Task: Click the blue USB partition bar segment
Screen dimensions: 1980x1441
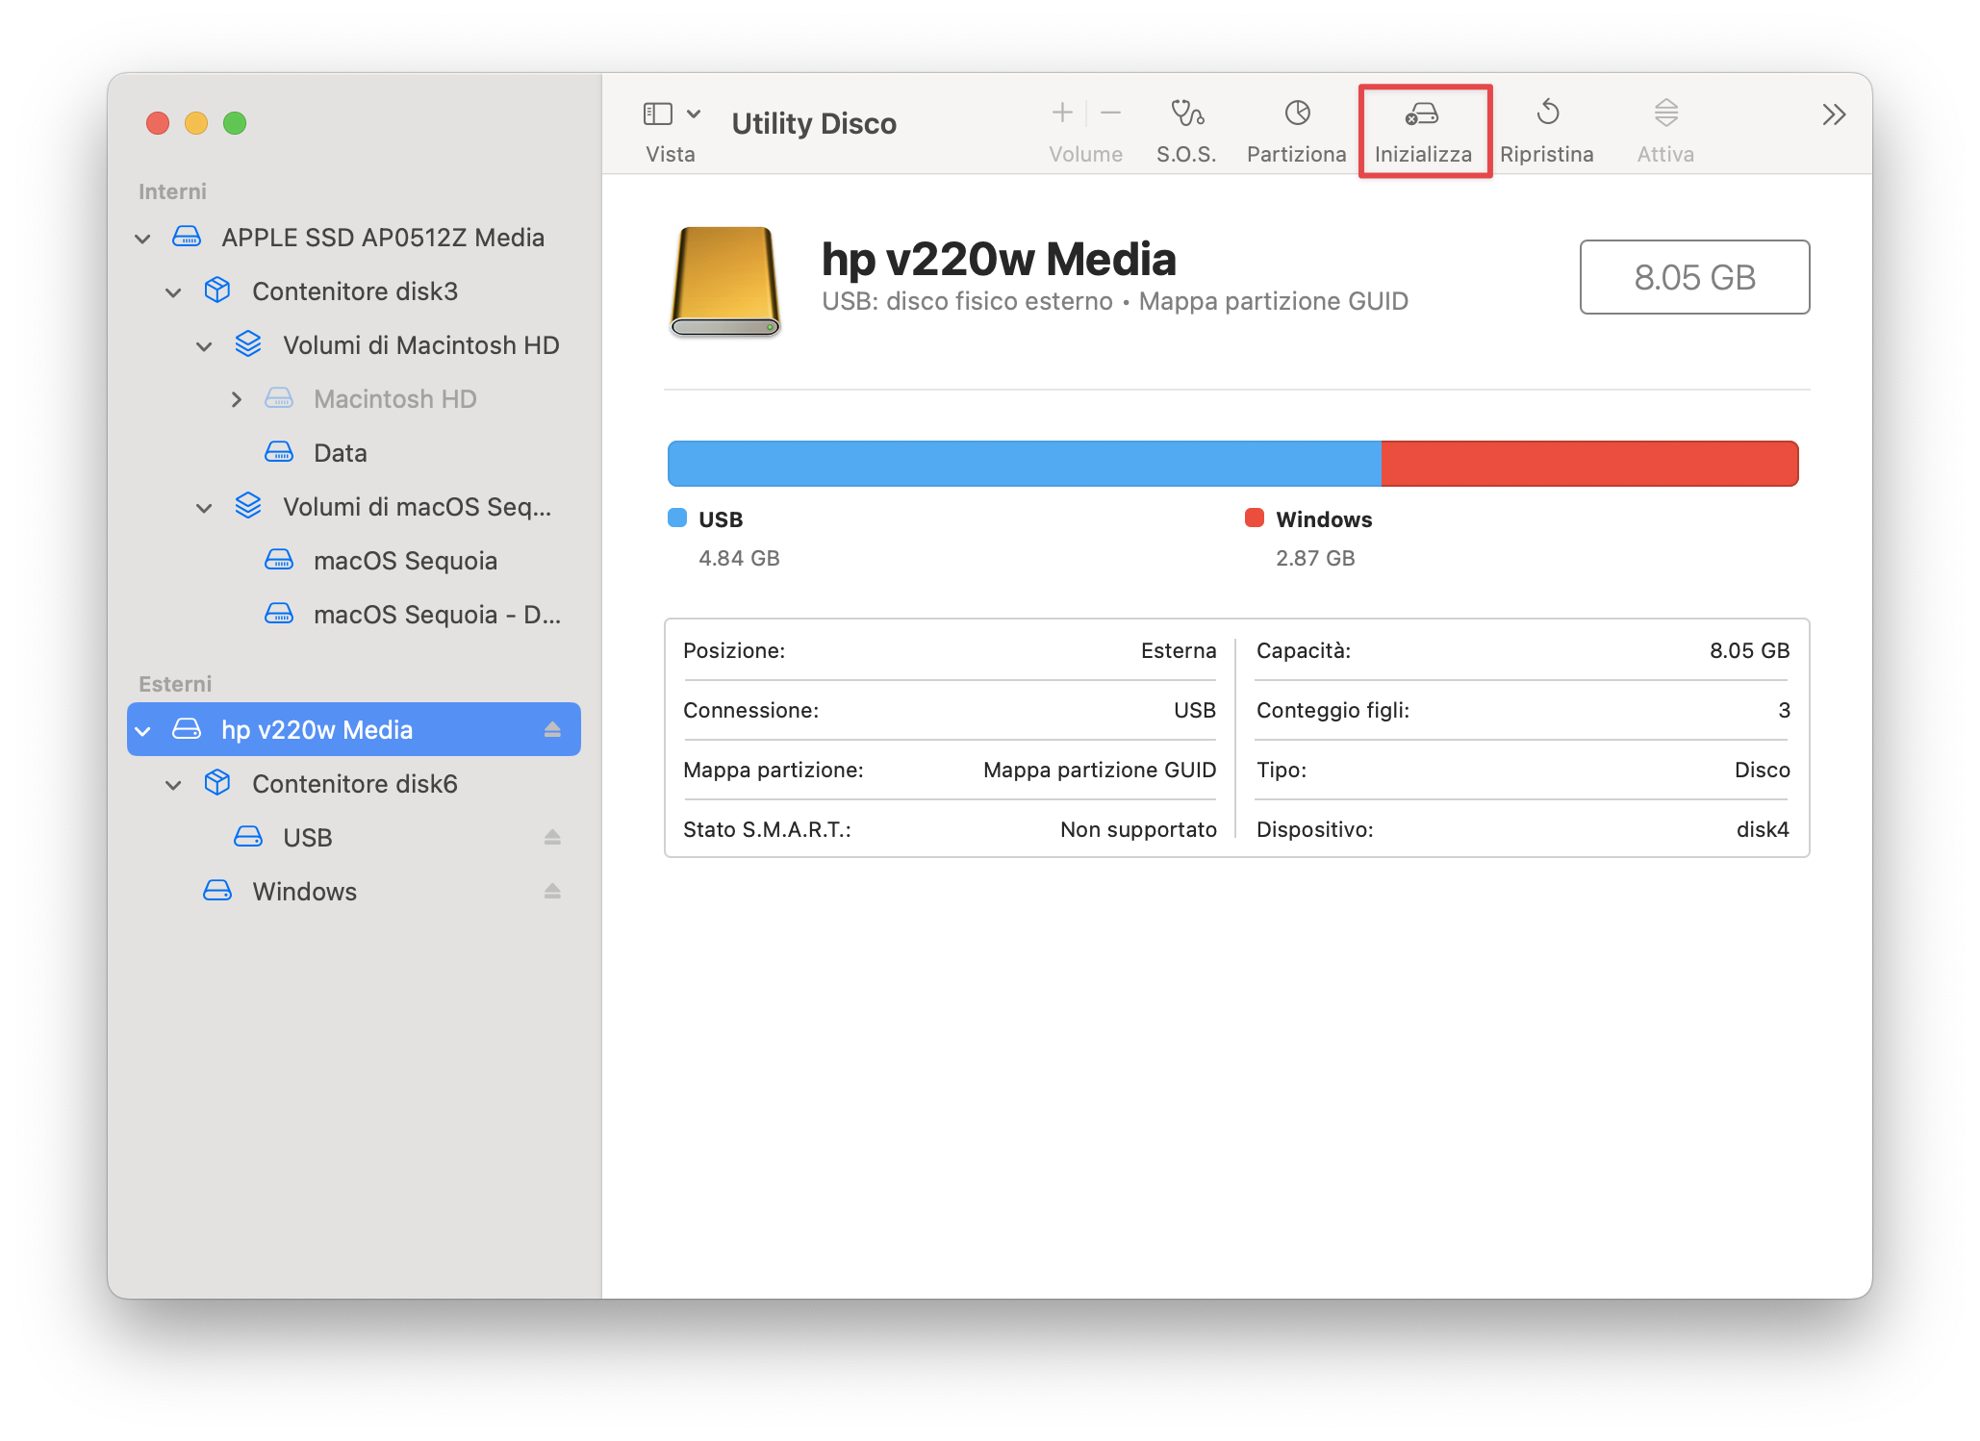Action: 1025,464
